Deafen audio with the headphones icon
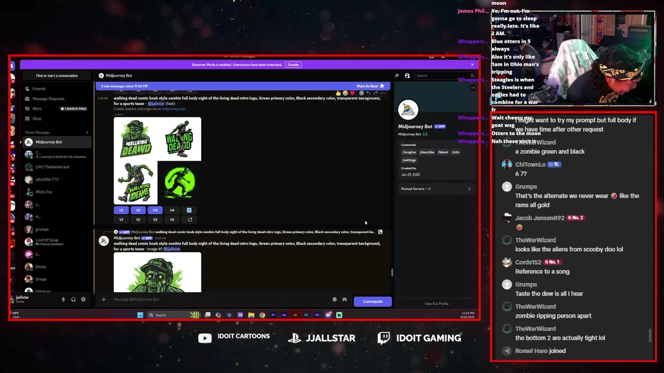The height and width of the screenshot is (373, 664). click(73, 299)
